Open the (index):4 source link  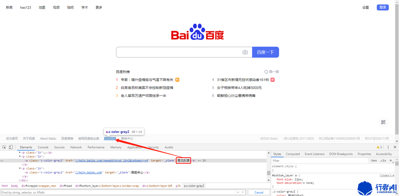[x=387, y=175]
